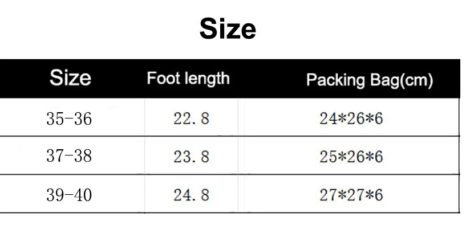The height and width of the screenshot is (246, 466).
Task: Click the 23.8 foot length value
Action: coord(192,157)
